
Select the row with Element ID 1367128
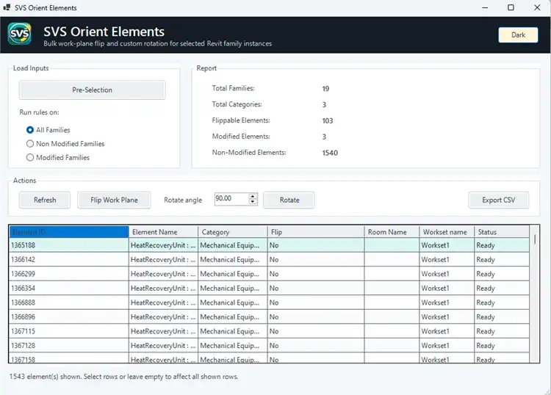click(269, 346)
